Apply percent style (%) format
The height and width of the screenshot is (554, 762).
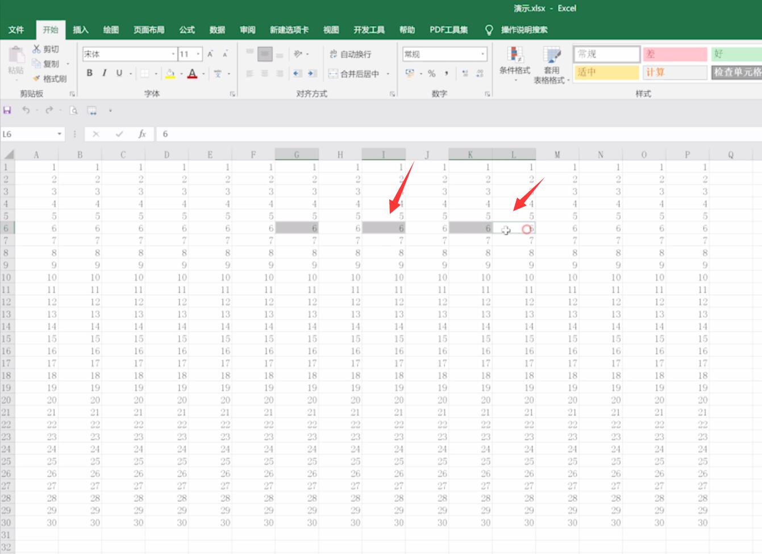432,73
